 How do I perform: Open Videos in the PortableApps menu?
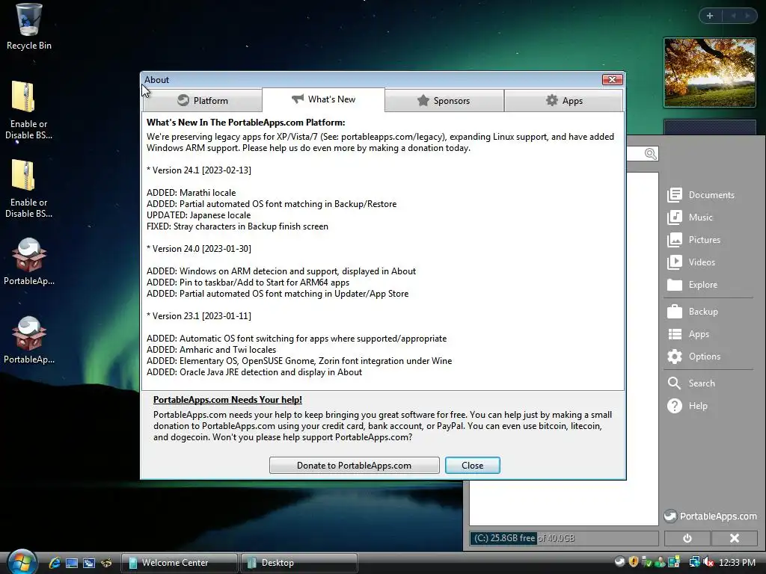tap(691, 262)
